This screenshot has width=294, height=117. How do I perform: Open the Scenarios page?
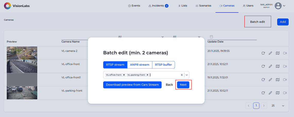pos(203,6)
